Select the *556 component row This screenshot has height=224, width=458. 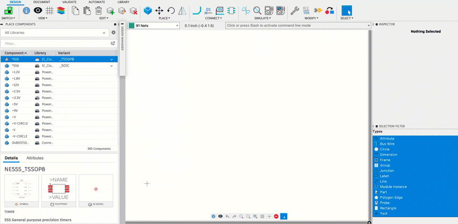(59, 66)
